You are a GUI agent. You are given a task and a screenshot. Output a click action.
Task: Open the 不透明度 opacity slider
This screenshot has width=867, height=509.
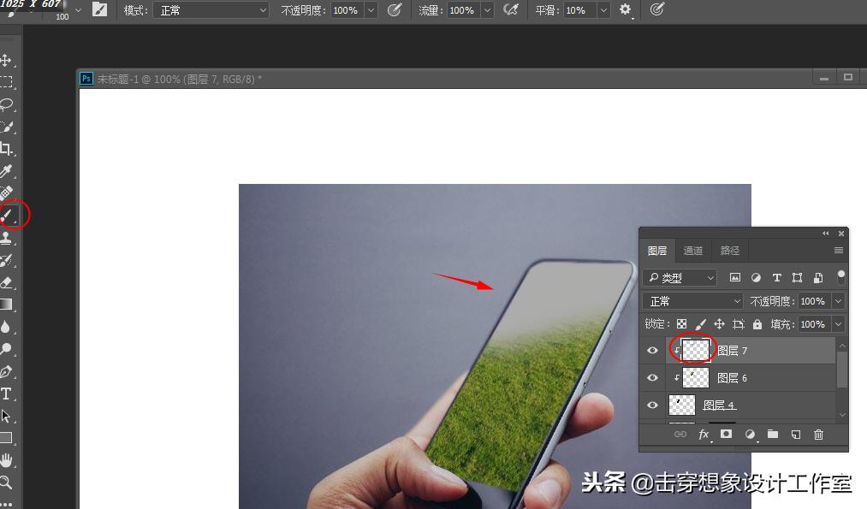pos(837,300)
